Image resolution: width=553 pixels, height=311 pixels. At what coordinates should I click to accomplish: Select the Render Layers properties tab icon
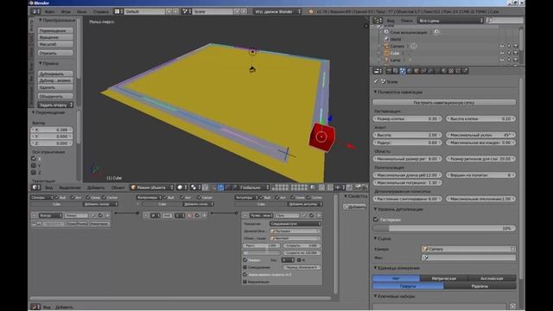pos(396,71)
